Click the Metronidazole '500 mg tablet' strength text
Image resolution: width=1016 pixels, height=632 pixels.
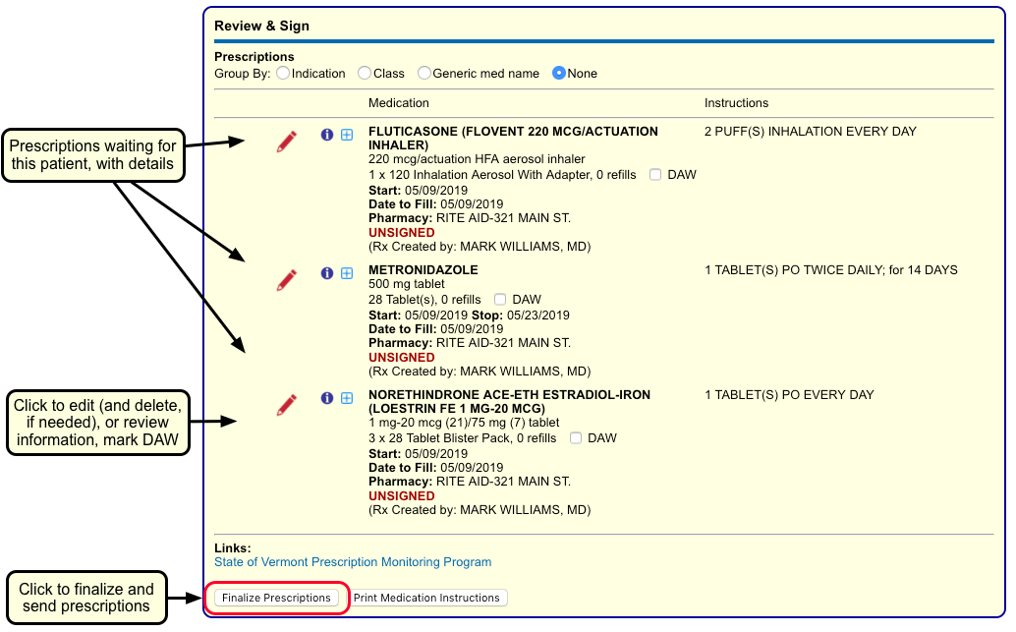click(407, 284)
